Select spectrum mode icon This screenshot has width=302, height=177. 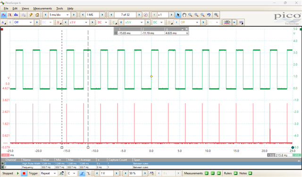tap(16, 15)
